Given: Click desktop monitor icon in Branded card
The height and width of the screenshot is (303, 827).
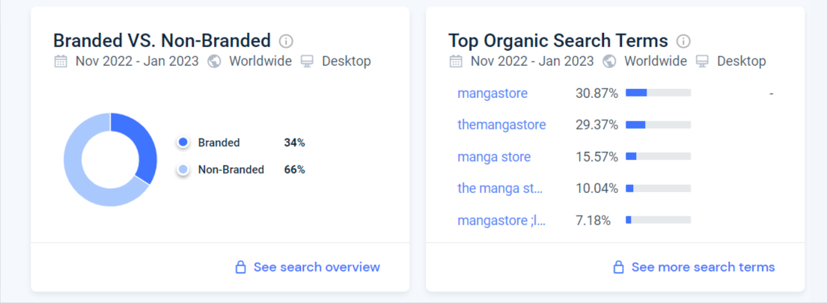Looking at the screenshot, I should pyautogui.click(x=307, y=61).
